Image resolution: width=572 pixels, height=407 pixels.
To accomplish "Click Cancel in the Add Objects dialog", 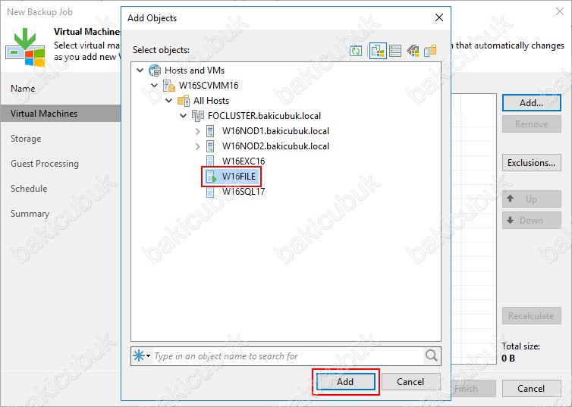I will [410, 381].
